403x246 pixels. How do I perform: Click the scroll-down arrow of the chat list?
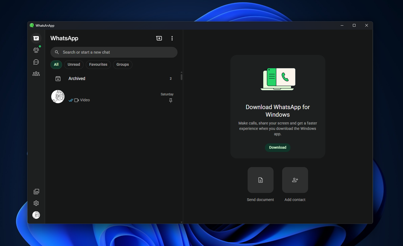(x=182, y=222)
